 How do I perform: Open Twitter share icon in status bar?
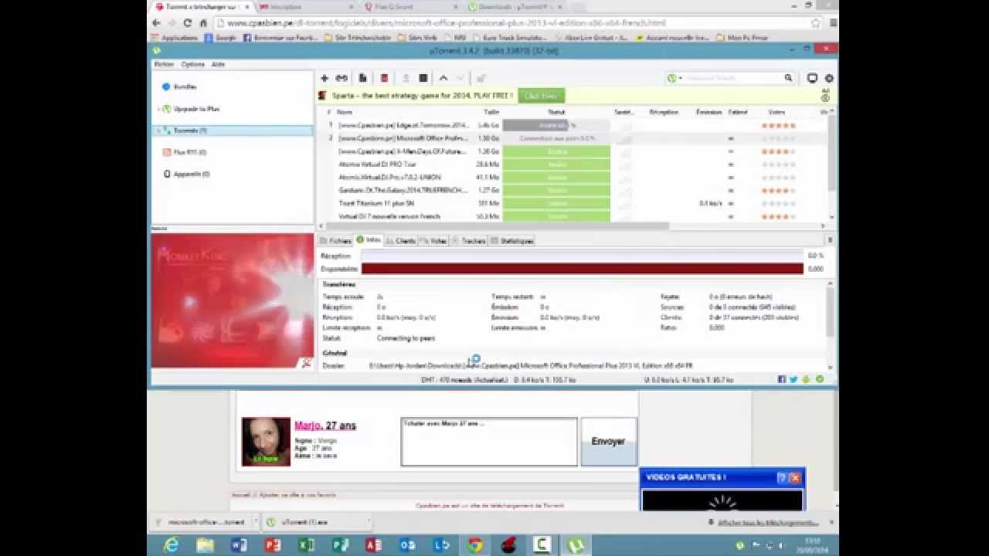point(794,379)
